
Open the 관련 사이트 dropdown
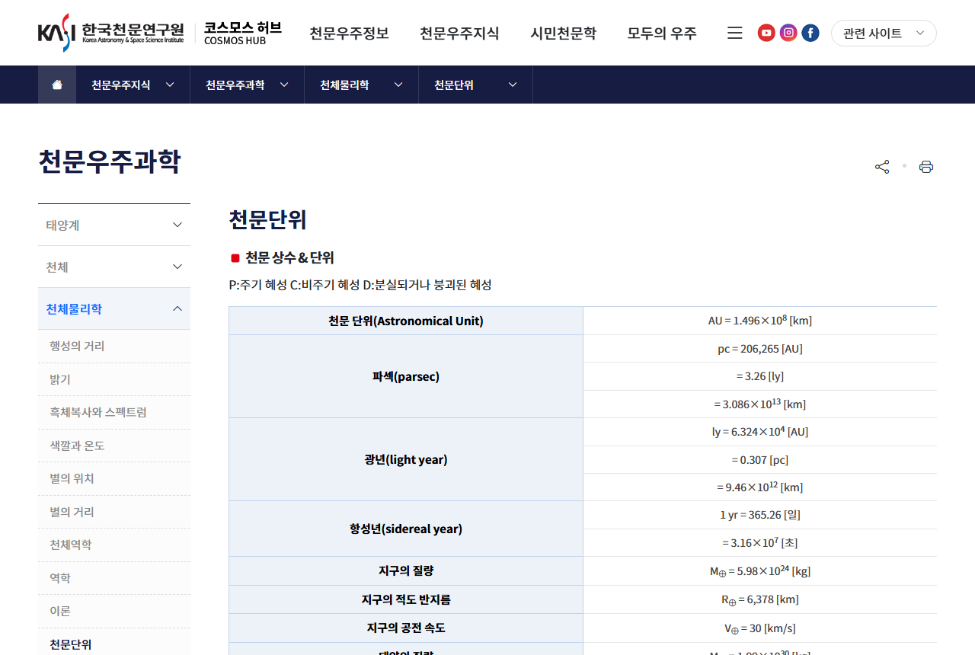884,33
